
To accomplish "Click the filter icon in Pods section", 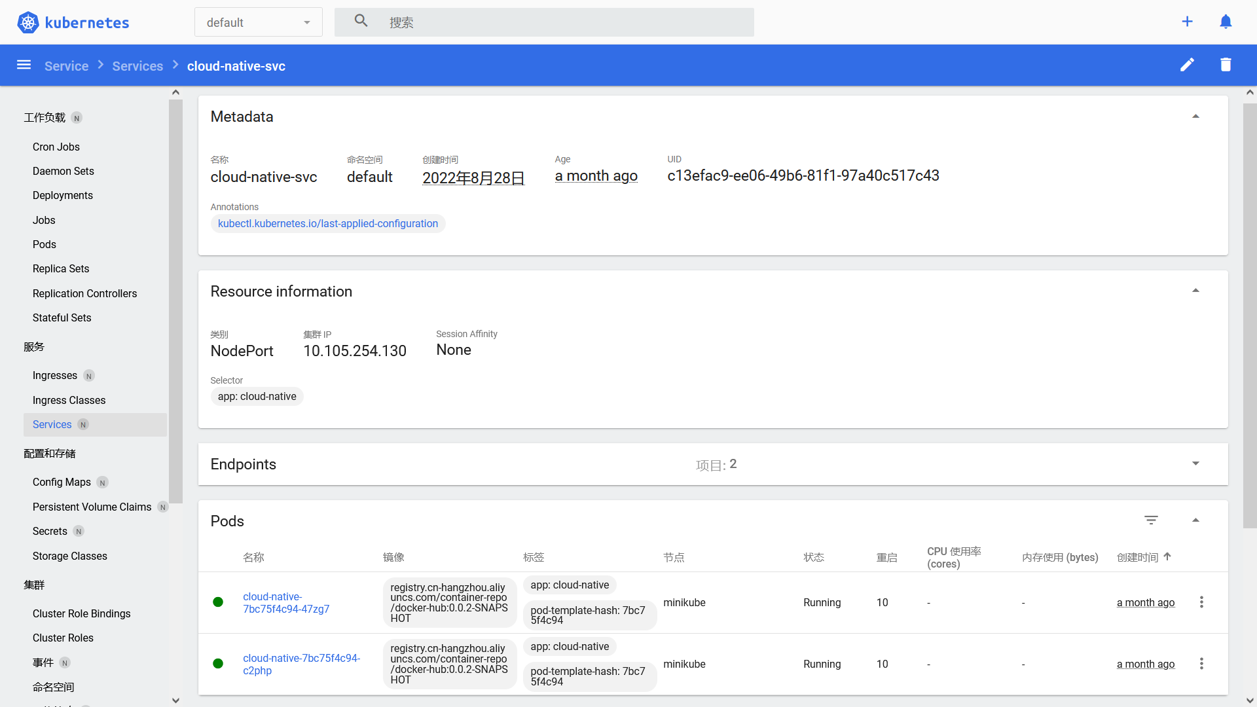I will pos(1151,520).
